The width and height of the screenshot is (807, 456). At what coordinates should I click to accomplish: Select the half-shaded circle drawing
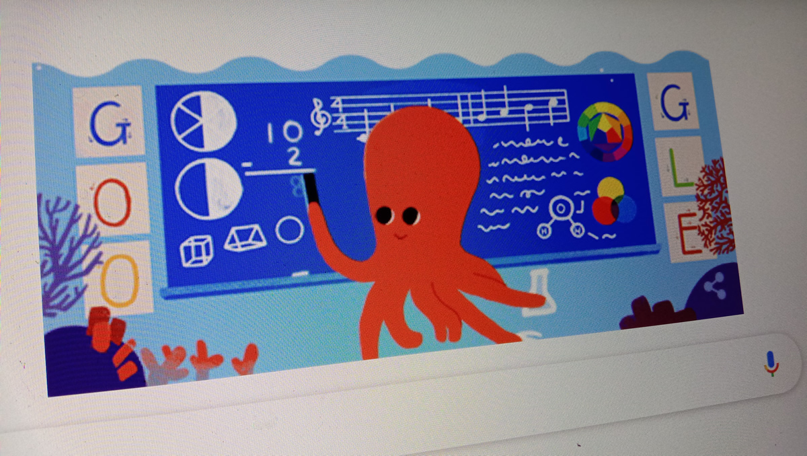click(x=208, y=186)
